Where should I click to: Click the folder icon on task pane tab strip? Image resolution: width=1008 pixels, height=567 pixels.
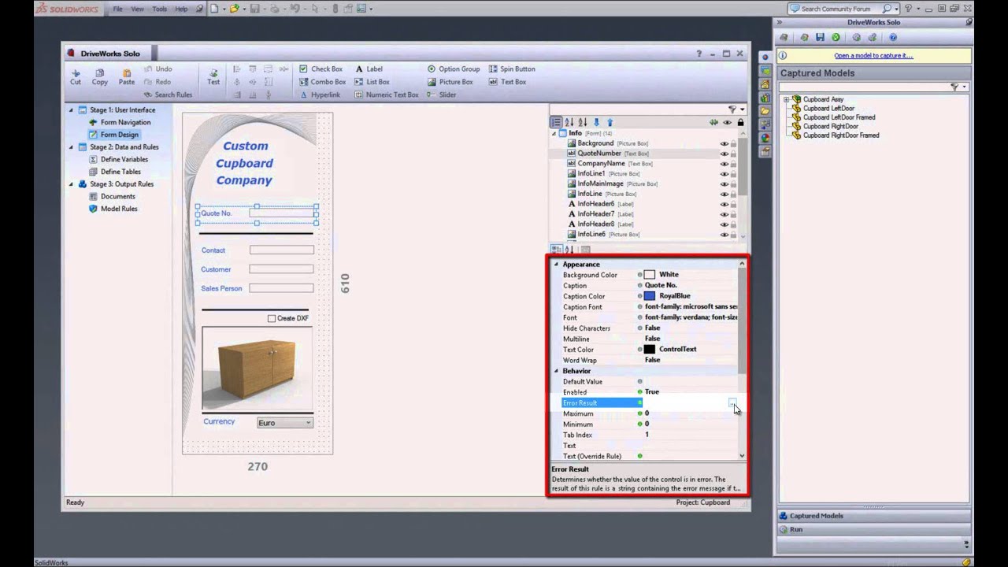[x=765, y=111]
